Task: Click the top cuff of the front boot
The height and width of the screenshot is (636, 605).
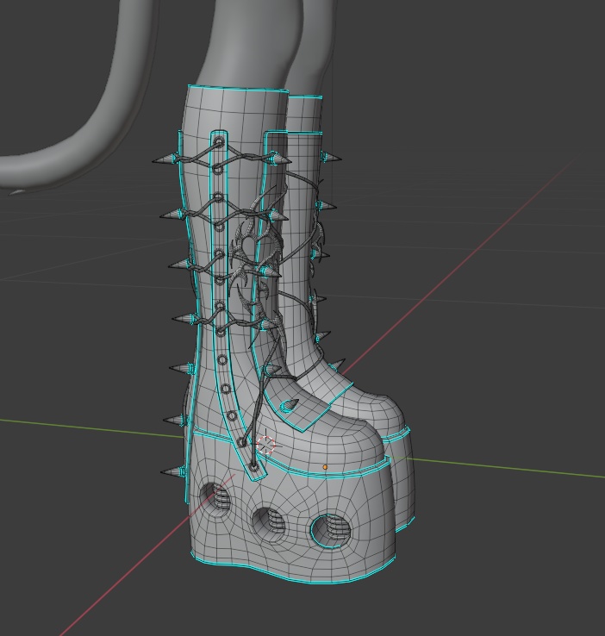Action: (x=238, y=90)
